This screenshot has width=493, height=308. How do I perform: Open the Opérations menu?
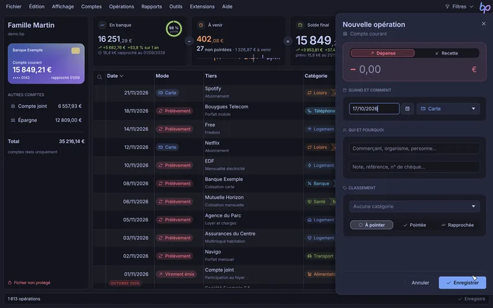click(x=121, y=6)
